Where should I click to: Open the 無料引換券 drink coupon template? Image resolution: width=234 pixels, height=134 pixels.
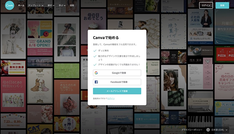pos(13,68)
